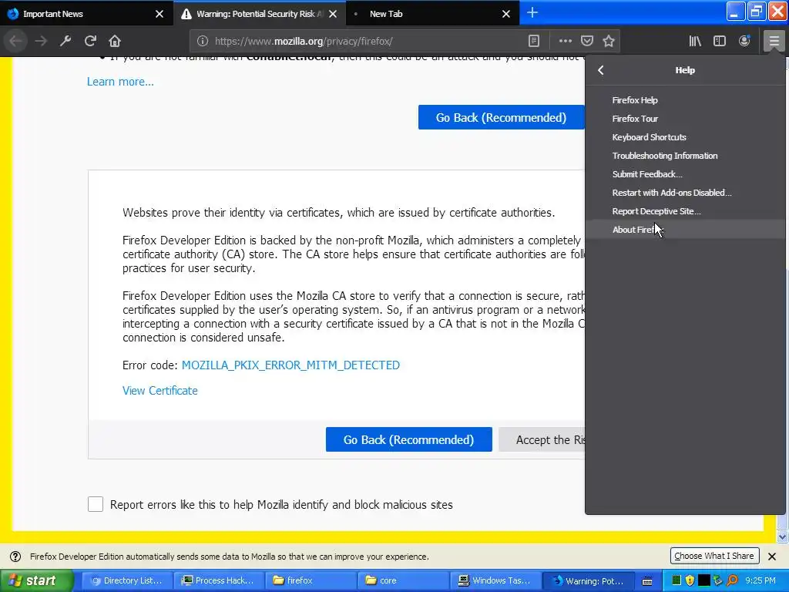Viewport: 789px width, 592px height.
Task: Reload the current page
Action: (90, 41)
